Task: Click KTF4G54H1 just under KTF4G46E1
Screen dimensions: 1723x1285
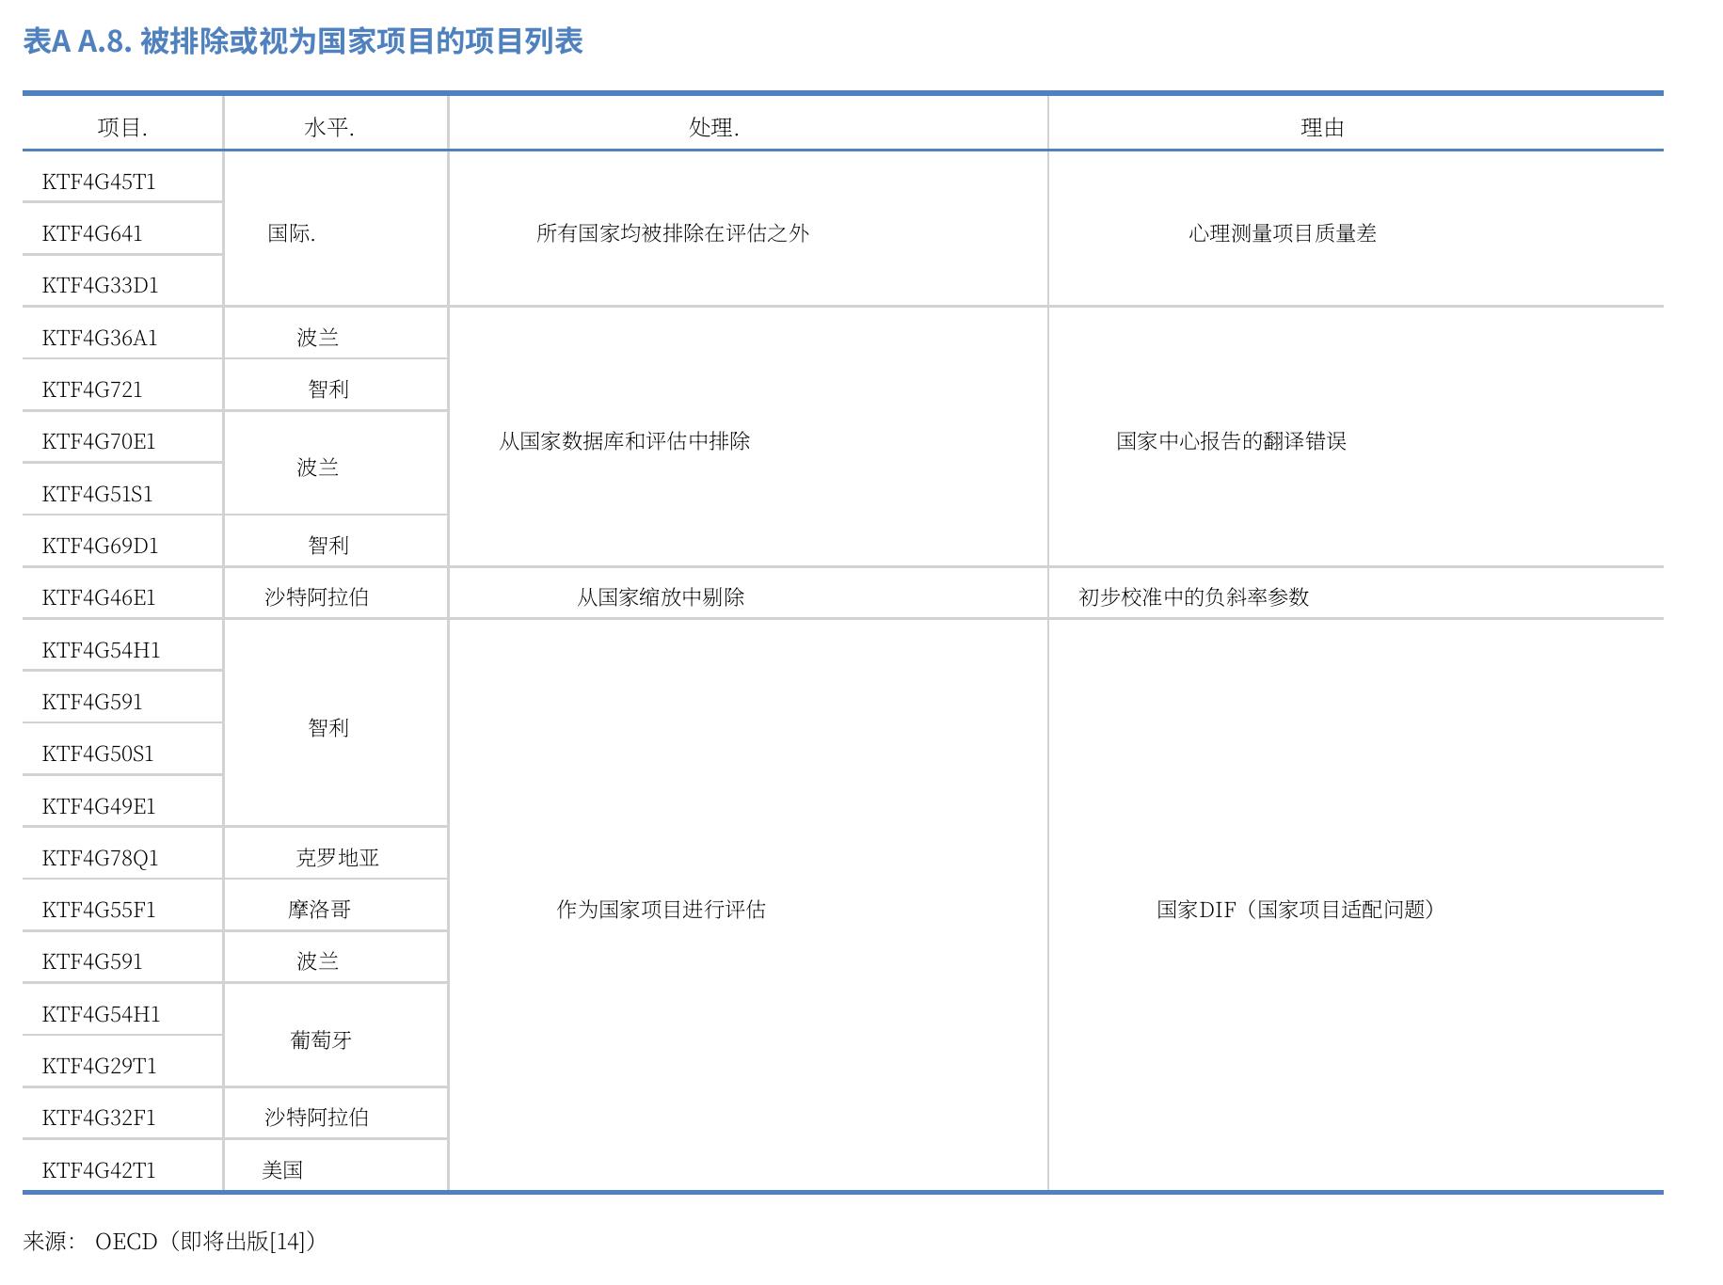Action: pyautogui.click(x=102, y=650)
